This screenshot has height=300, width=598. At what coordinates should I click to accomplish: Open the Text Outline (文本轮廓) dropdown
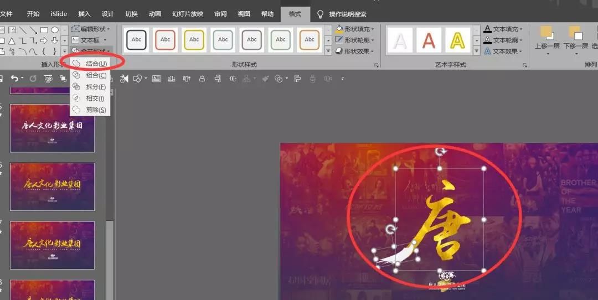(x=503, y=40)
